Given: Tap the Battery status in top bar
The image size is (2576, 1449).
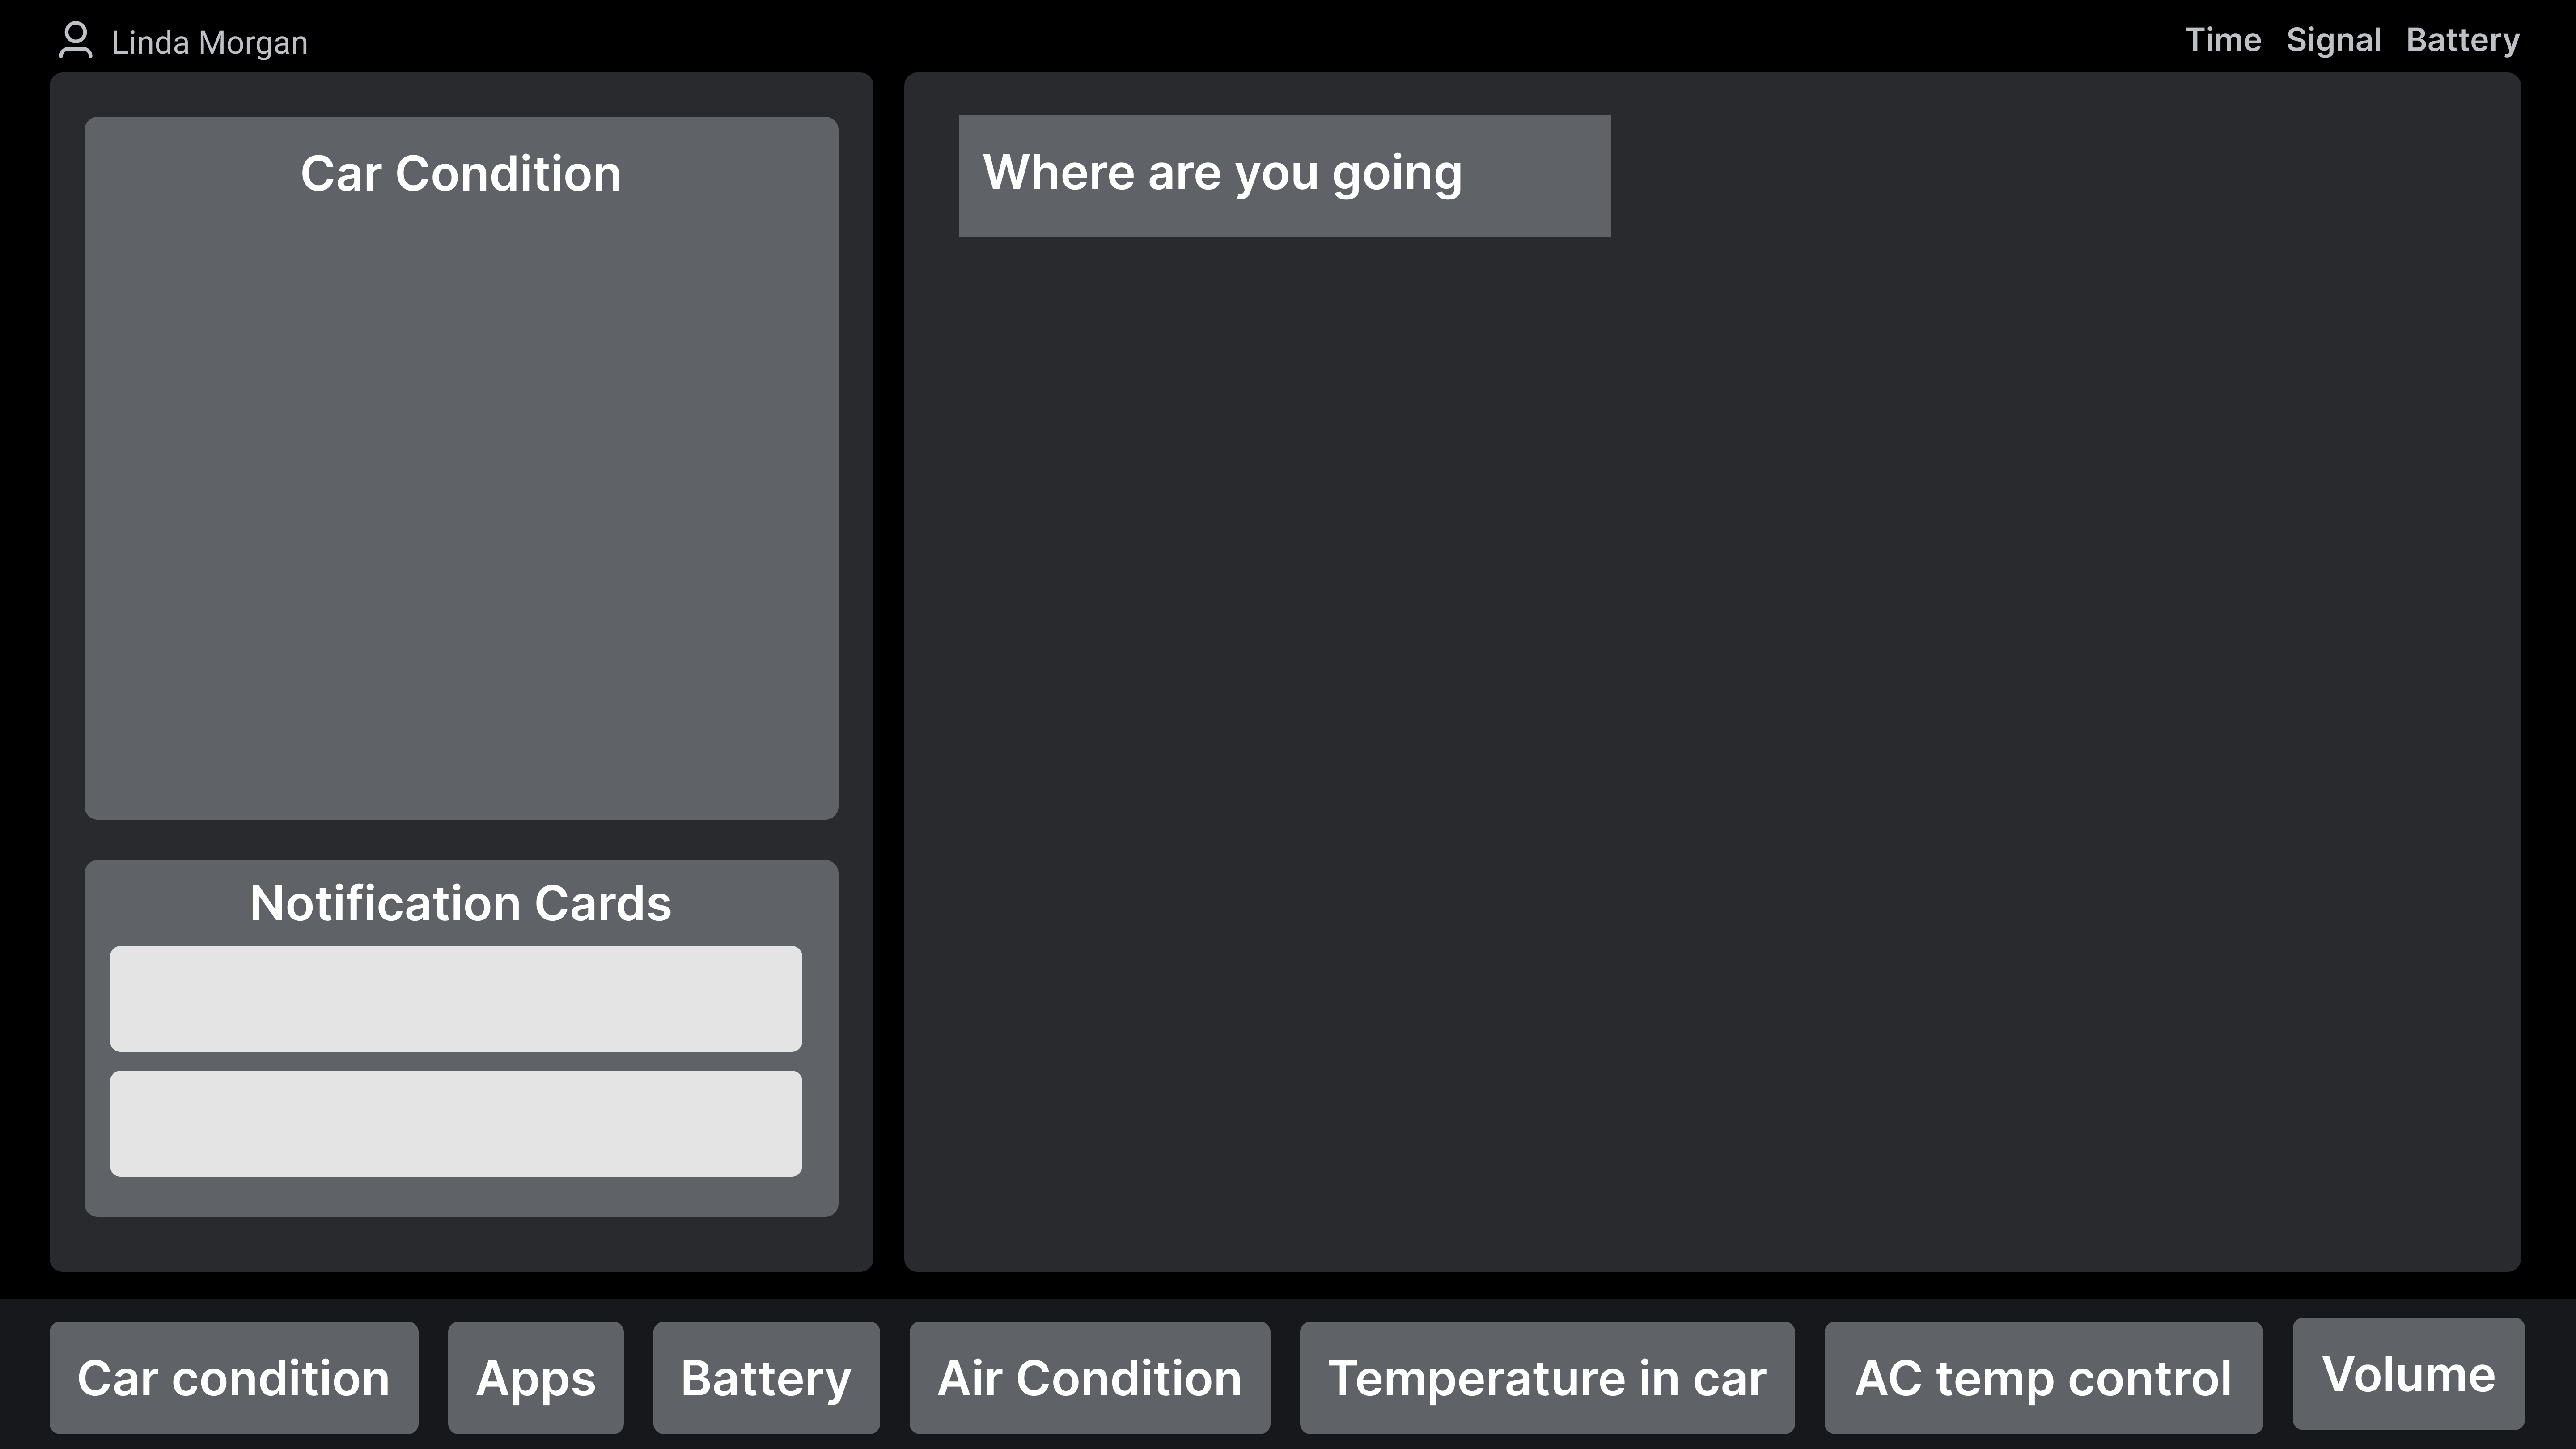Looking at the screenshot, I should (x=2462, y=40).
